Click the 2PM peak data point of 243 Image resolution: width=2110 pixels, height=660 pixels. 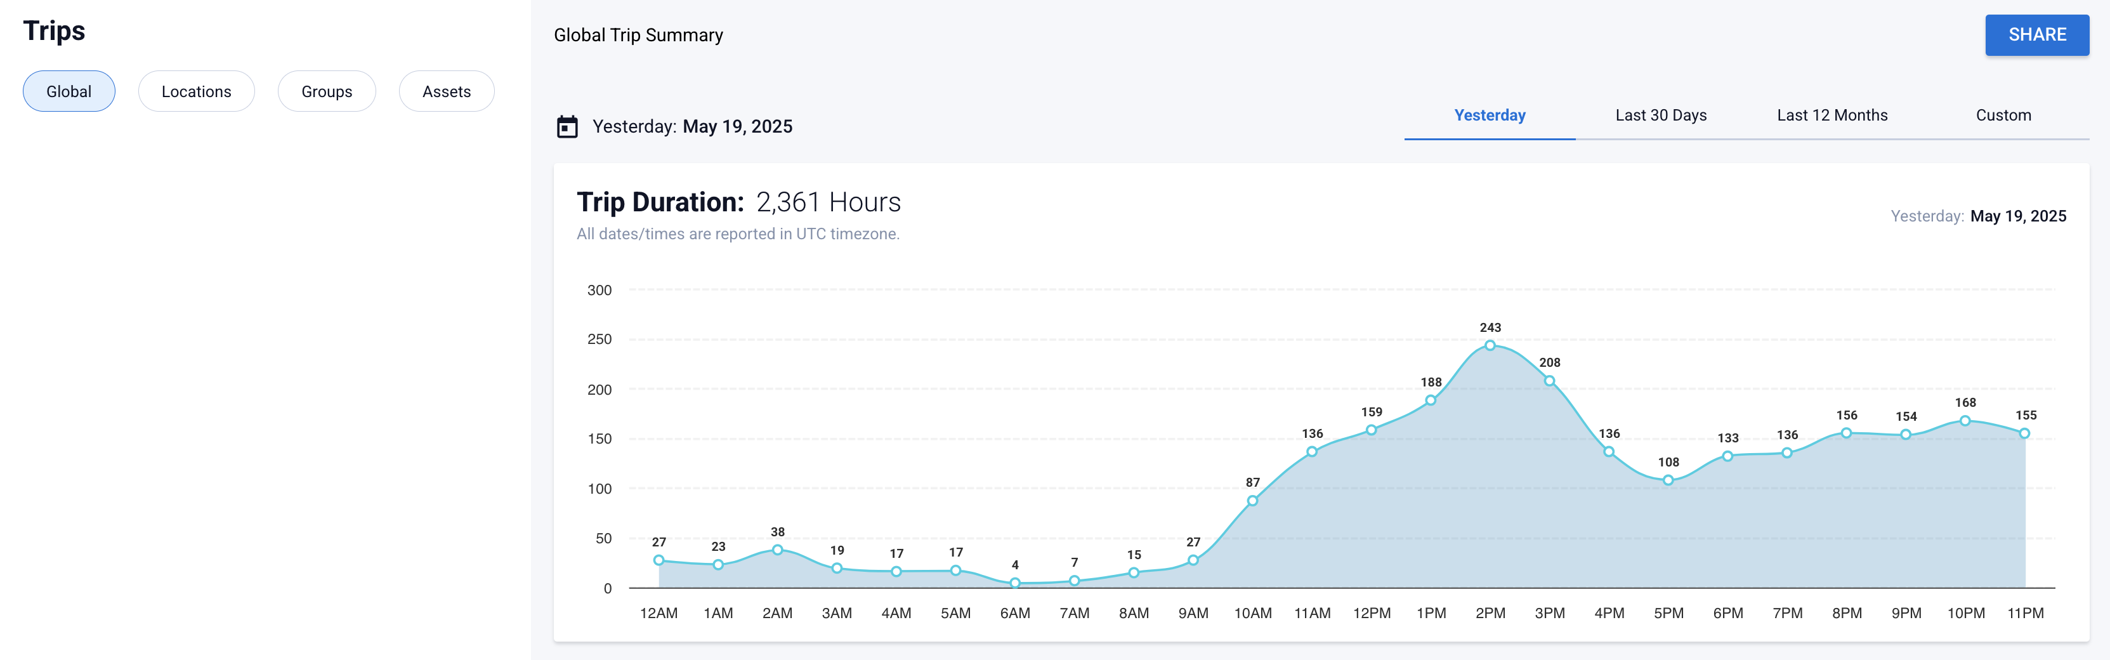(1489, 346)
